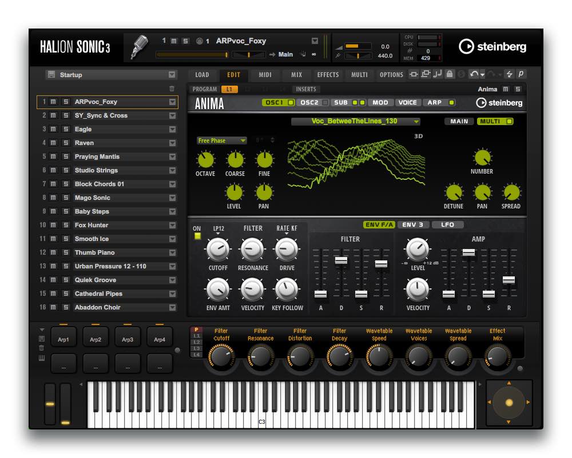
Task: Click the piano keys icon left of the pads
Action: pos(42,358)
